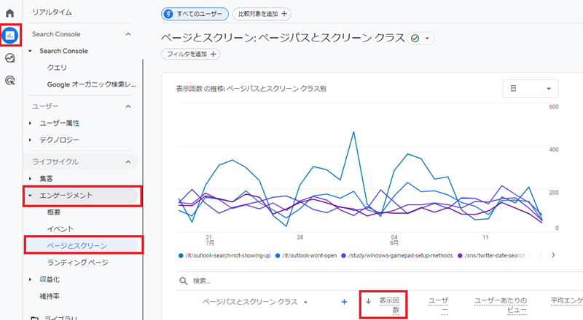Open dropdown arrow next to report status check

pyautogui.click(x=427, y=39)
